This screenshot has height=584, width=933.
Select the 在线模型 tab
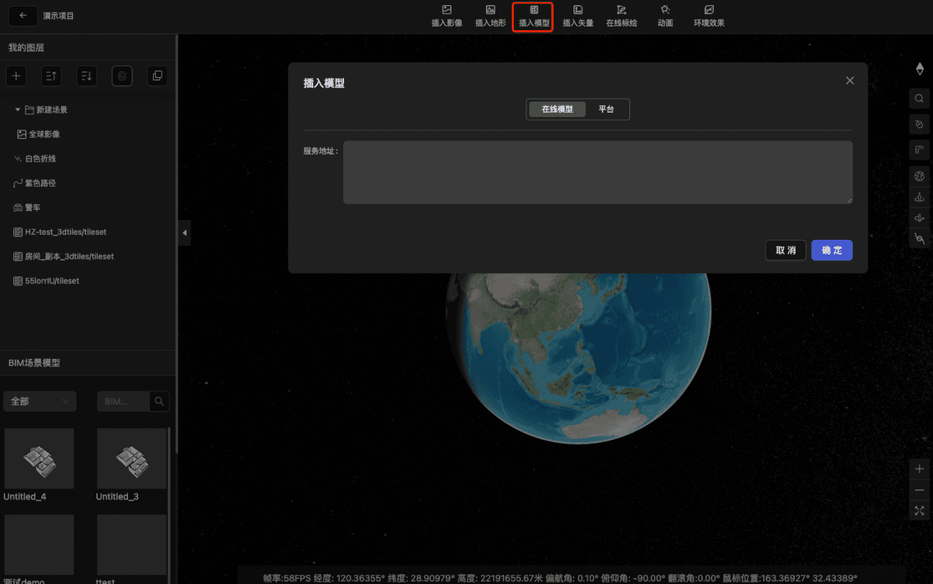coord(557,110)
